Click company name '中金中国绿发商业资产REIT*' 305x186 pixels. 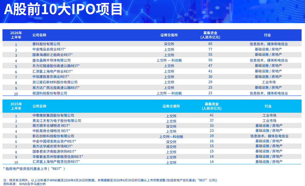click(x=54, y=141)
